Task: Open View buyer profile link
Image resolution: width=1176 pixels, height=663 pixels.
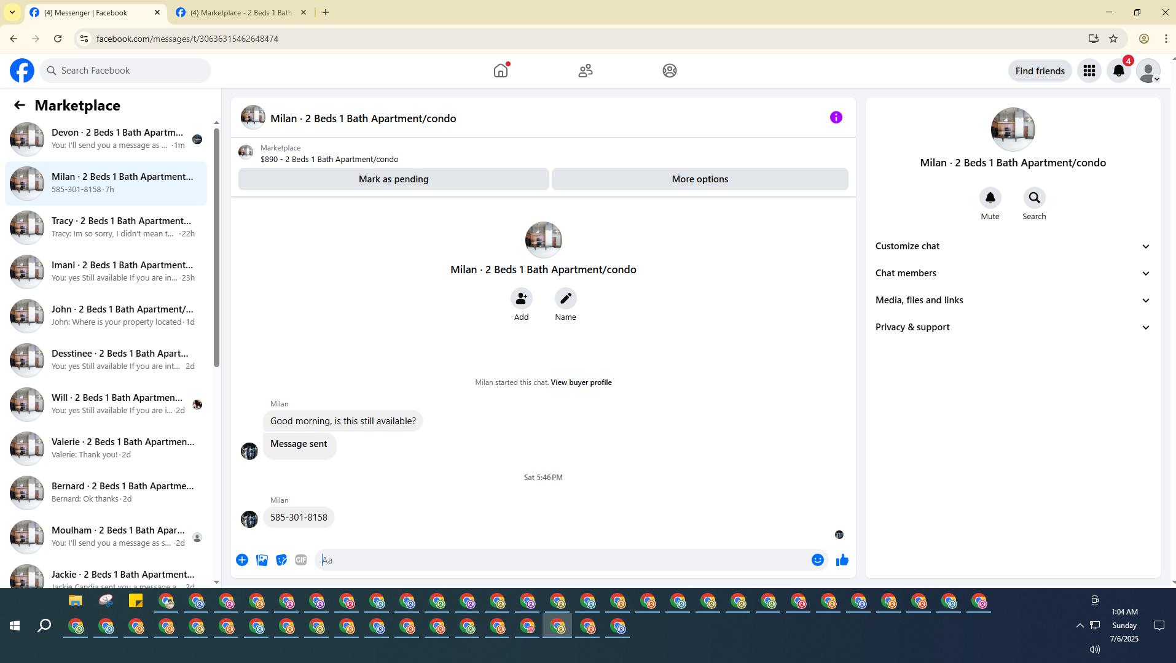Action: pyautogui.click(x=581, y=382)
